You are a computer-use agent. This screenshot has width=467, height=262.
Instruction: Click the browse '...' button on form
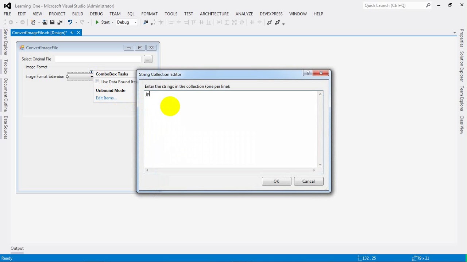pos(148,59)
